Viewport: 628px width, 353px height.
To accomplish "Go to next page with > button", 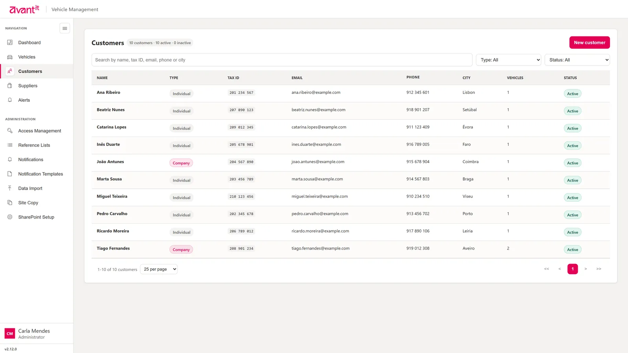I will pyautogui.click(x=586, y=269).
